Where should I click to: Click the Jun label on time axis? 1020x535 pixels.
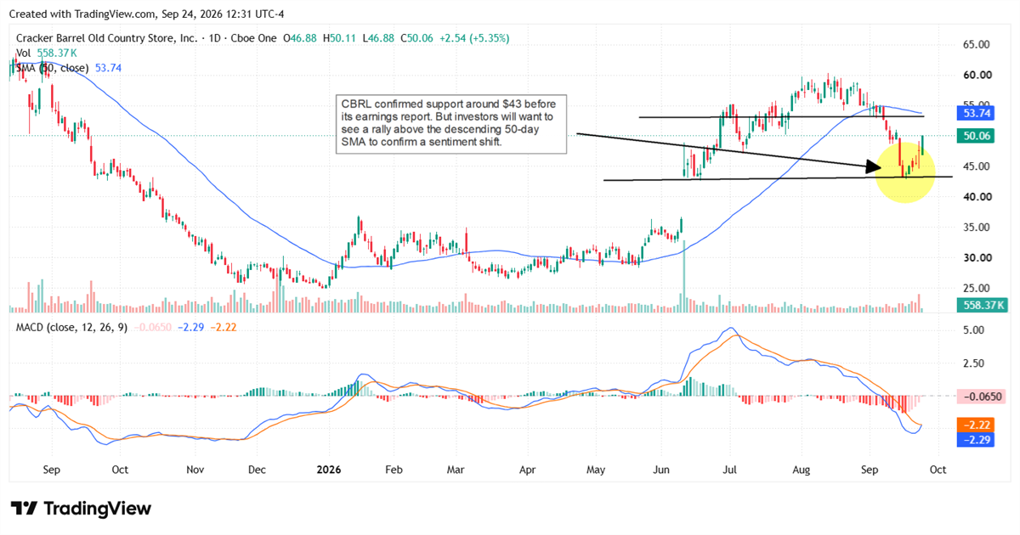tap(660, 469)
